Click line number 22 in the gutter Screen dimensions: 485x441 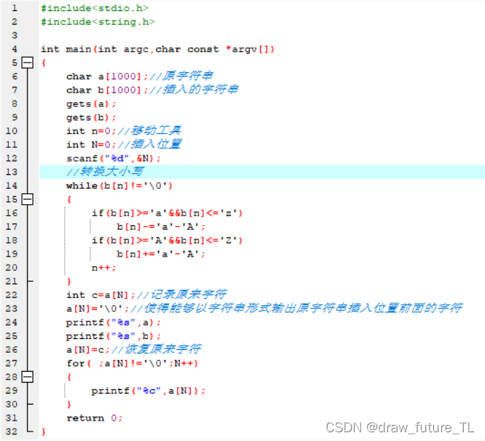click(x=12, y=294)
